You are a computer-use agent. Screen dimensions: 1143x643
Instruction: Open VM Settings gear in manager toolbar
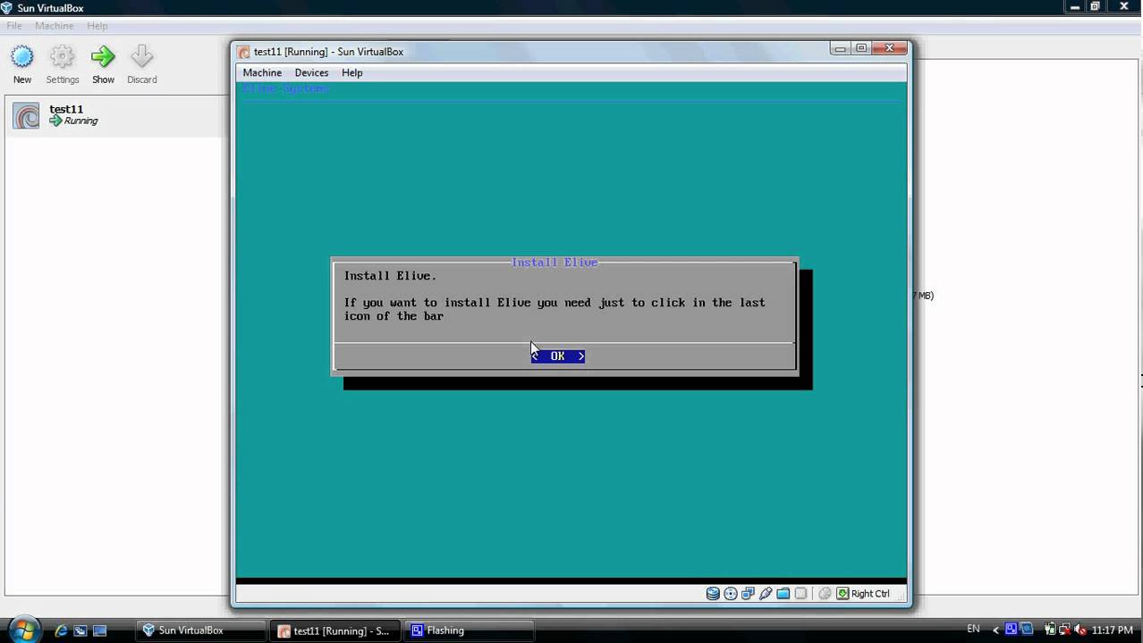pos(62,58)
